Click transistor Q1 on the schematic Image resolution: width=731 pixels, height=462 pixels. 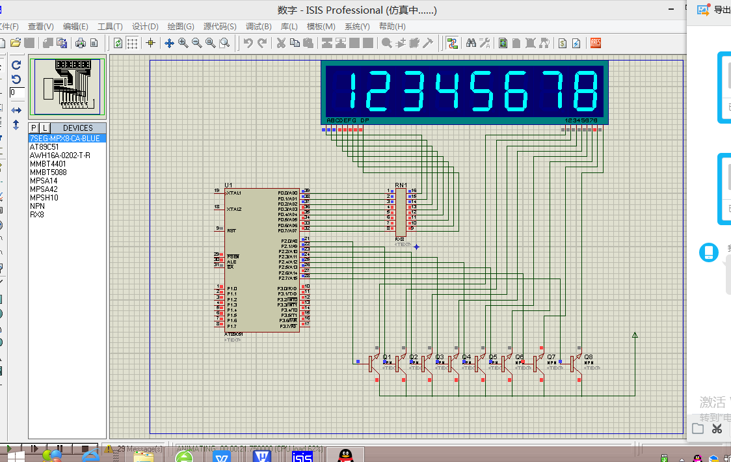click(x=375, y=362)
